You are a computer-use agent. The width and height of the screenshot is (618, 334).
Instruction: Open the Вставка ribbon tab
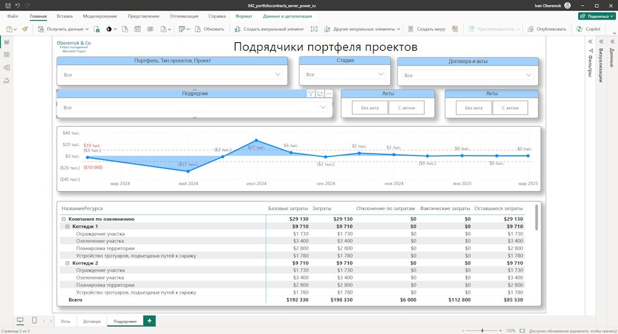(x=64, y=16)
